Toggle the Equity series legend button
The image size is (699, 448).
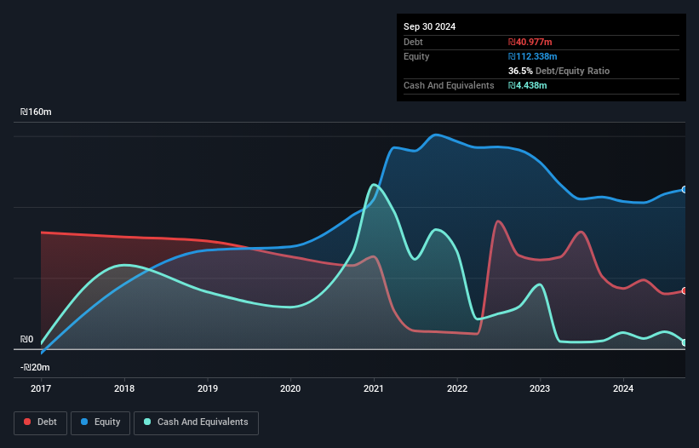point(100,422)
